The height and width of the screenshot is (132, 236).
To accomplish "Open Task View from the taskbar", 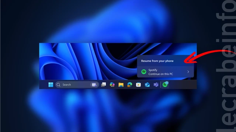I will click(103, 85).
